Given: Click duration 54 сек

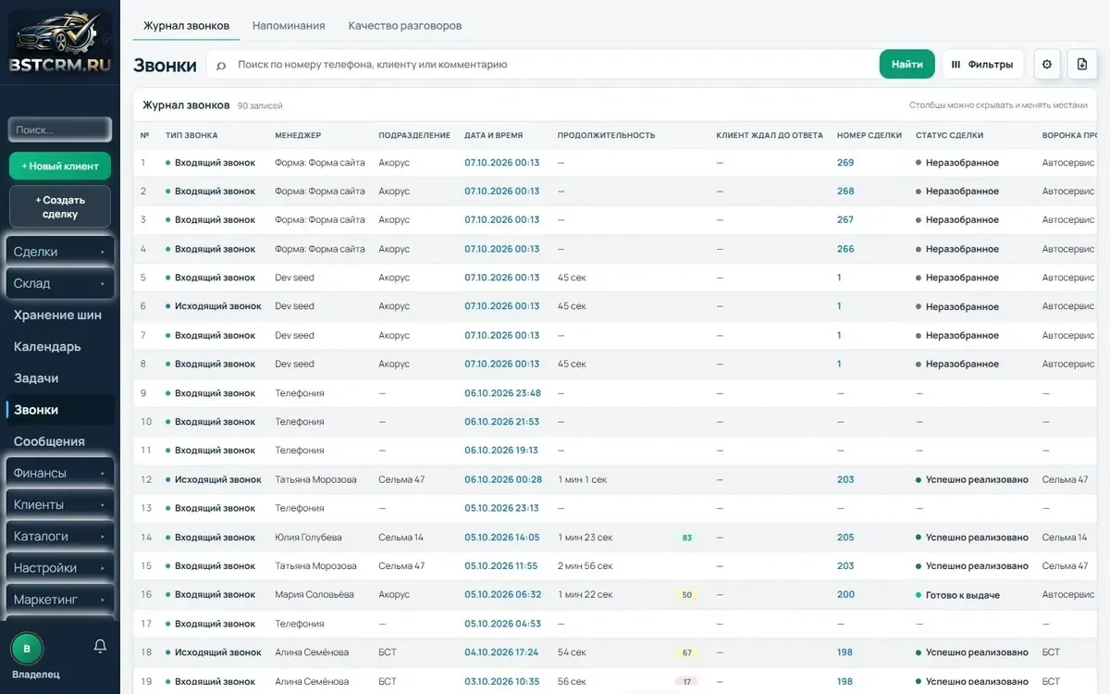Looking at the screenshot, I should point(572,652).
